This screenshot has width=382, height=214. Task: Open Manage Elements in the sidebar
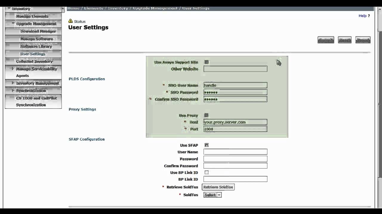pos(32,16)
